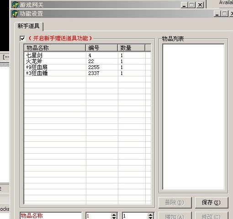Click the 游戏网关 window title icon
Screen dimensions: 233x219
click(x=15, y=5)
